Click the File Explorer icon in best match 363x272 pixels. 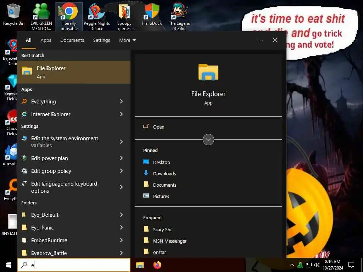[x=27, y=71]
